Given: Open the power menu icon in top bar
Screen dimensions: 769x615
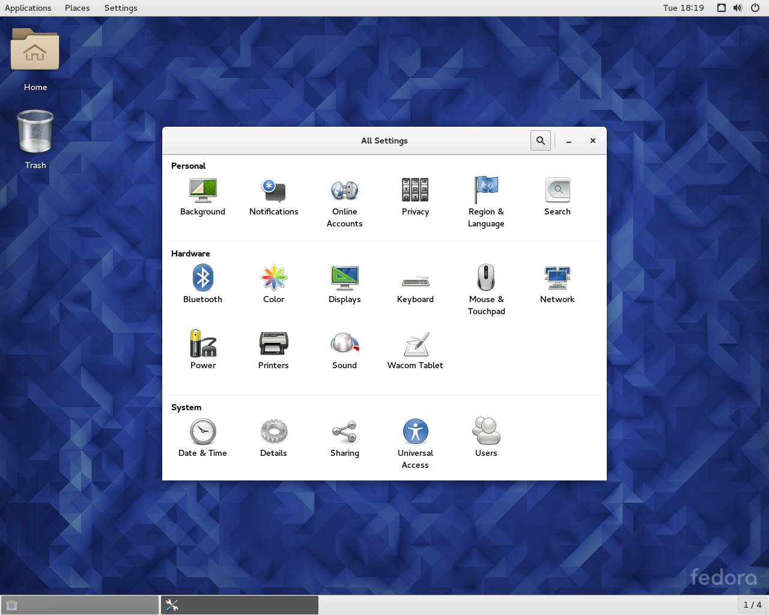Looking at the screenshot, I should [755, 8].
